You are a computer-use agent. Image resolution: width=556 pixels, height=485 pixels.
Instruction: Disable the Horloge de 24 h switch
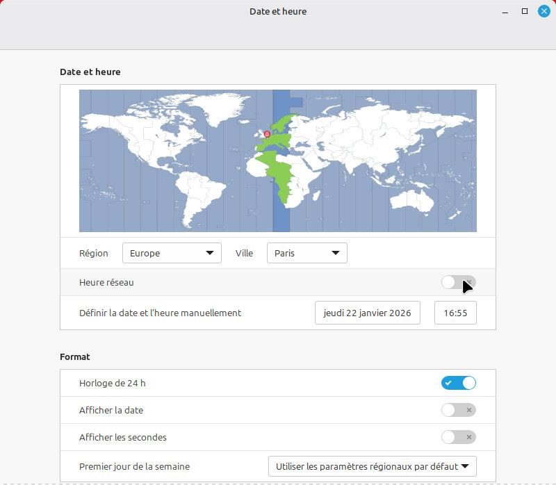(x=458, y=383)
